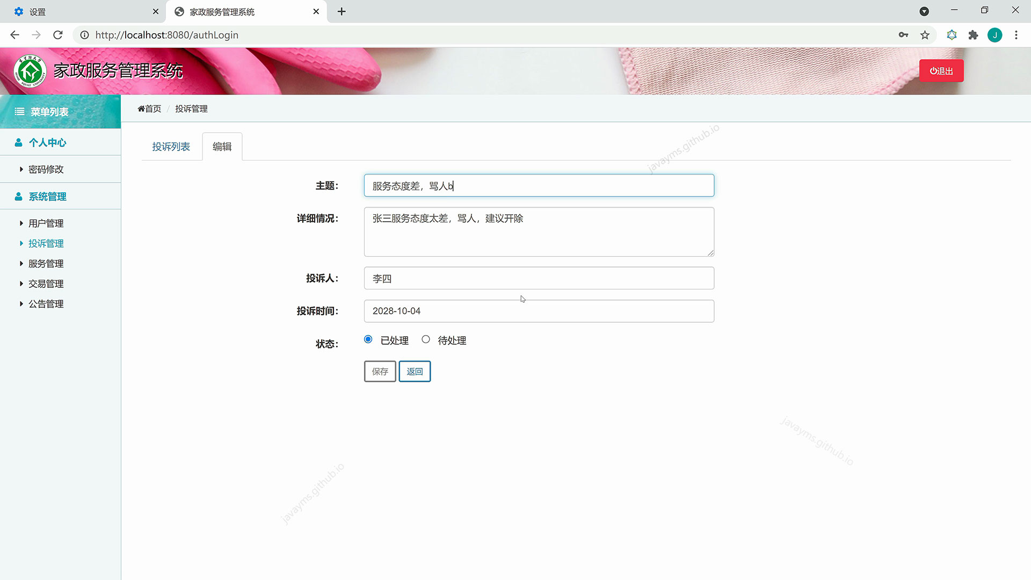This screenshot has height=580, width=1031.
Task: Open the browser extensions puzzle icon
Action: [x=973, y=35]
